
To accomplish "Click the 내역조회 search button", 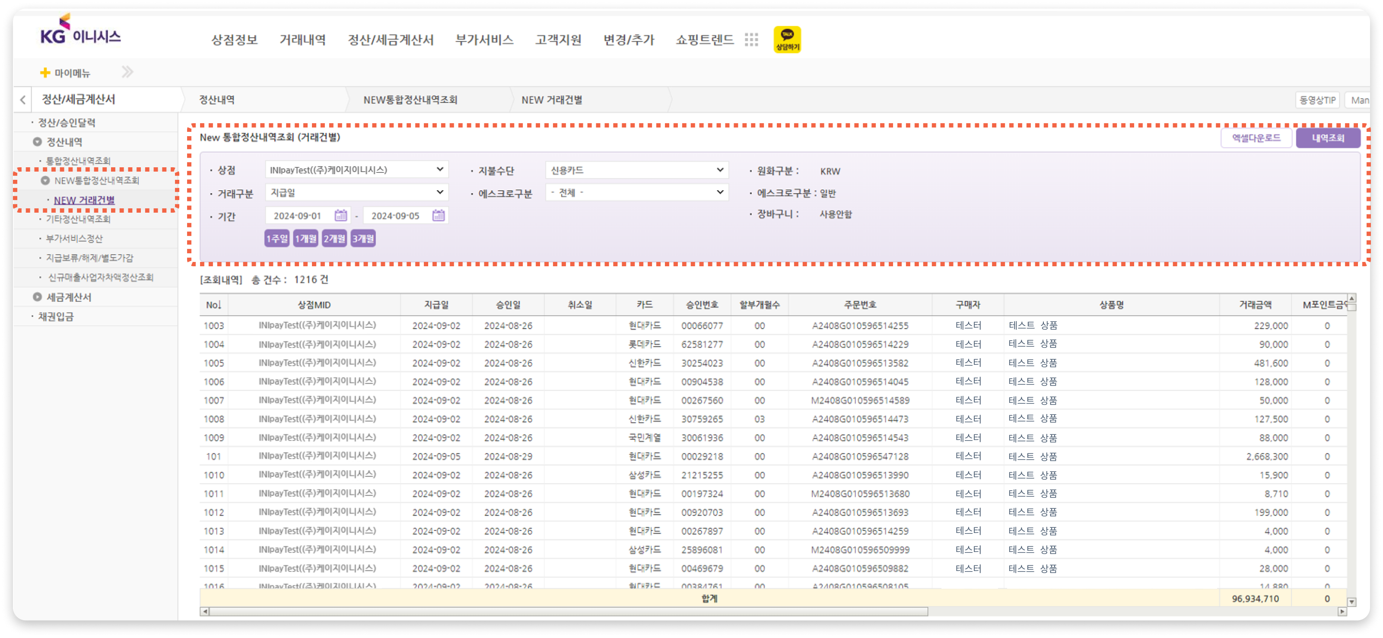I will 1327,138.
